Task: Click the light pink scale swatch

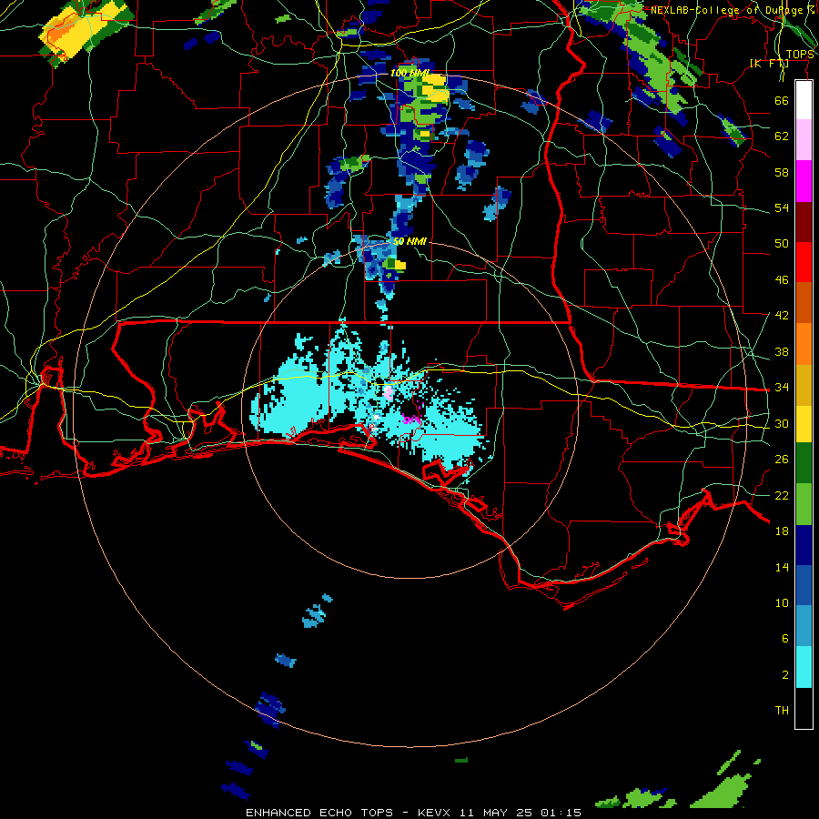Action: pos(804,140)
